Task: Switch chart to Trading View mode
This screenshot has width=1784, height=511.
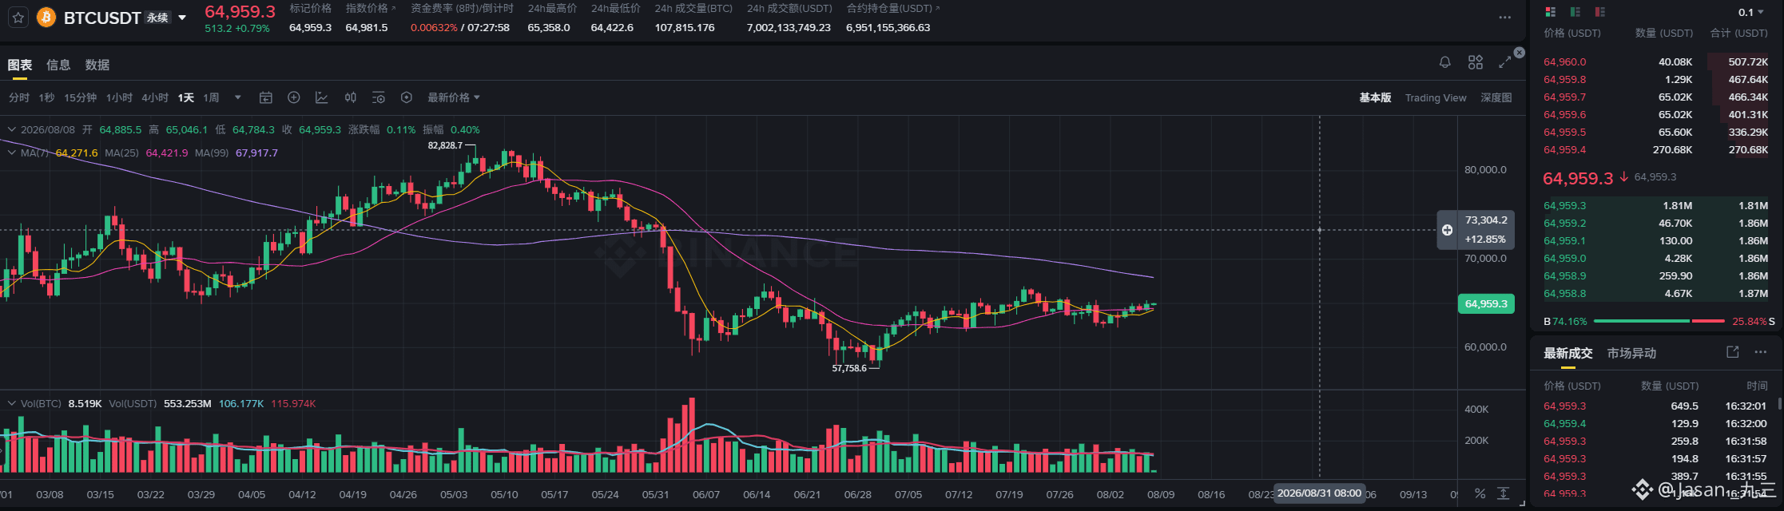Action: [x=1436, y=97]
